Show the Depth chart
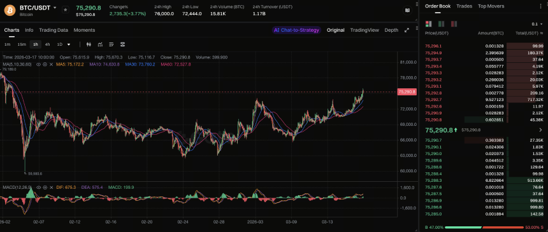 pyautogui.click(x=391, y=30)
